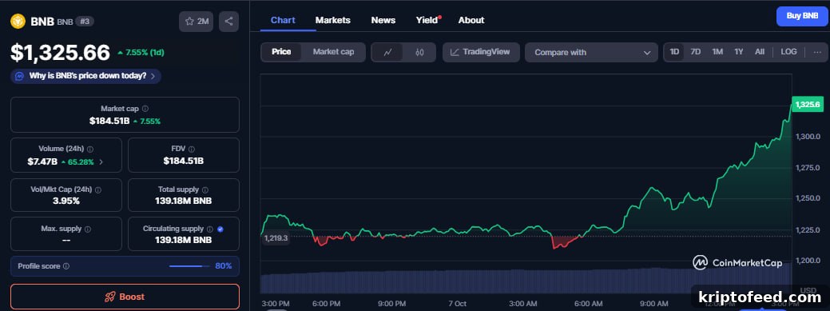
Task: Open the Chart tab
Action: pyautogui.click(x=283, y=20)
